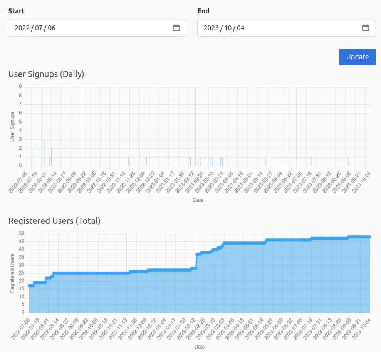This screenshot has width=381, height=352.
Task: Open the Start date calendar picker
Action: (x=176, y=28)
